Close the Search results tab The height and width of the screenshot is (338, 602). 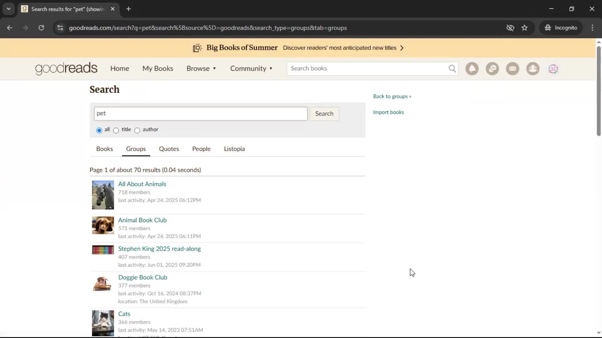point(113,9)
